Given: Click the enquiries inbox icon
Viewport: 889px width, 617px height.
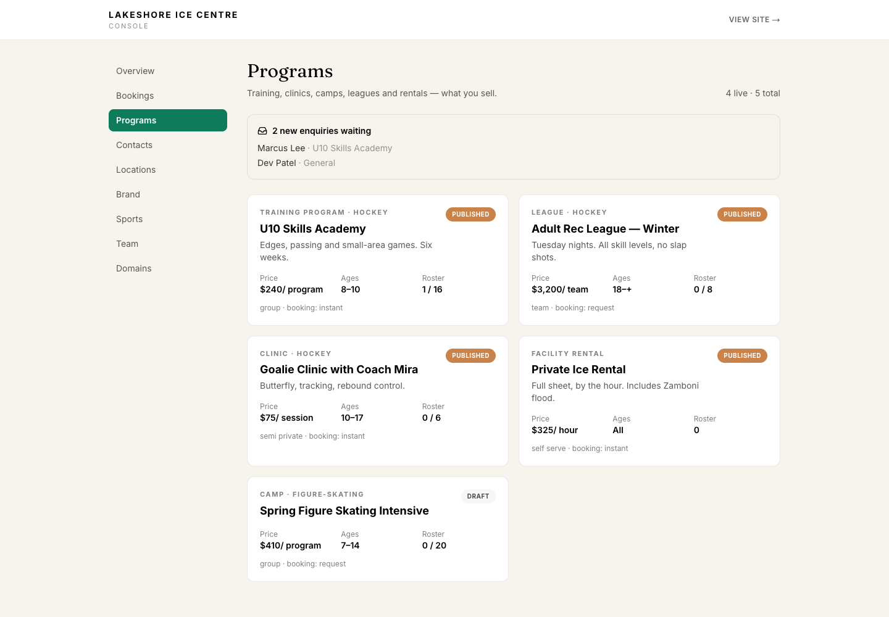Looking at the screenshot, I should [x=262, y=131].
